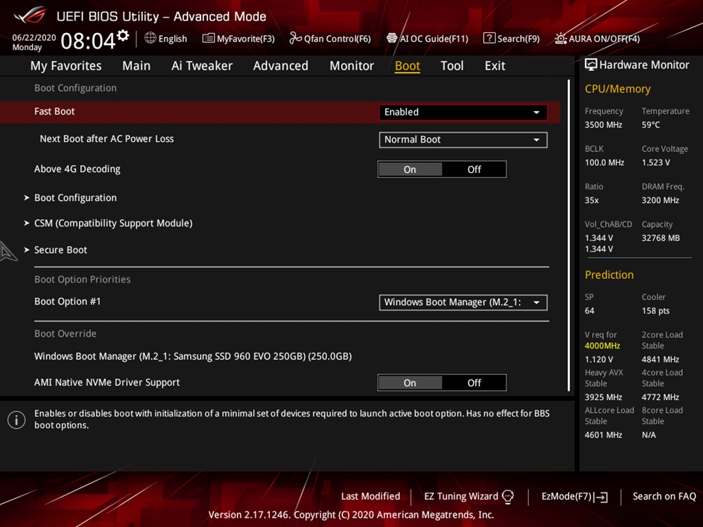This screenshot has width=703, height=527.
Task: Click the 4000MHz prediction value
Action: point(602,346)
